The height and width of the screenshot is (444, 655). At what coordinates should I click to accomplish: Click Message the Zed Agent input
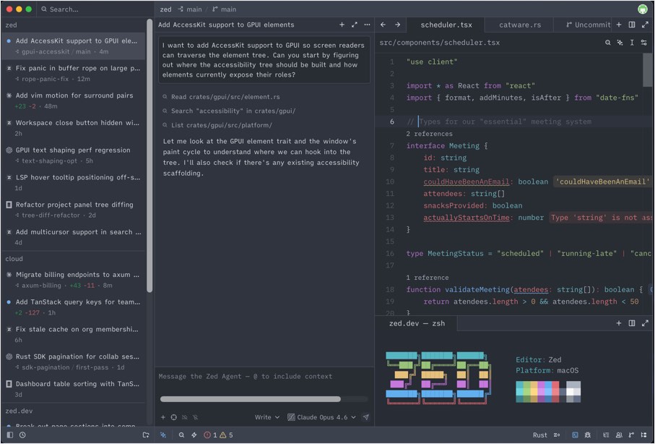coord(264,377)
